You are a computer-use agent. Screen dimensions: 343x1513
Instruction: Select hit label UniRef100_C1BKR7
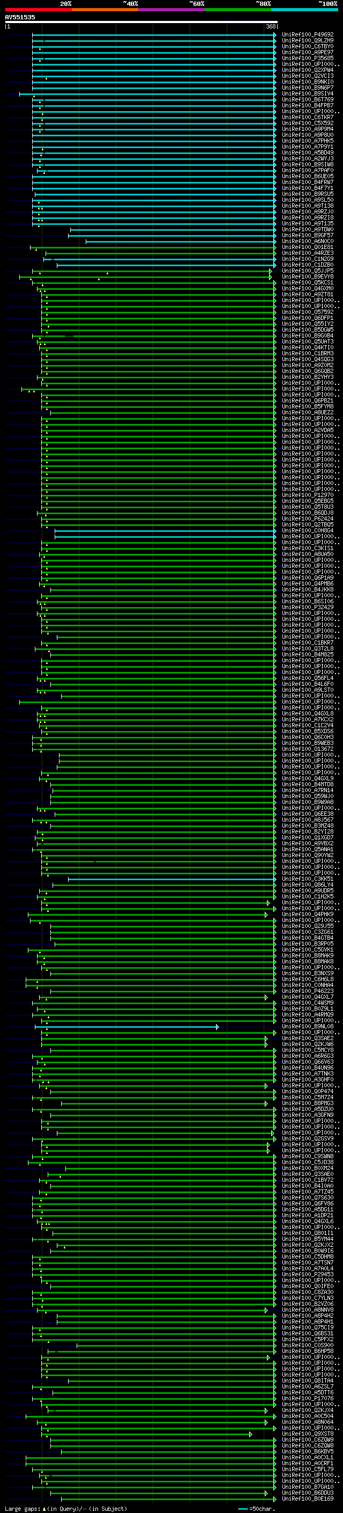pos(308,642)
